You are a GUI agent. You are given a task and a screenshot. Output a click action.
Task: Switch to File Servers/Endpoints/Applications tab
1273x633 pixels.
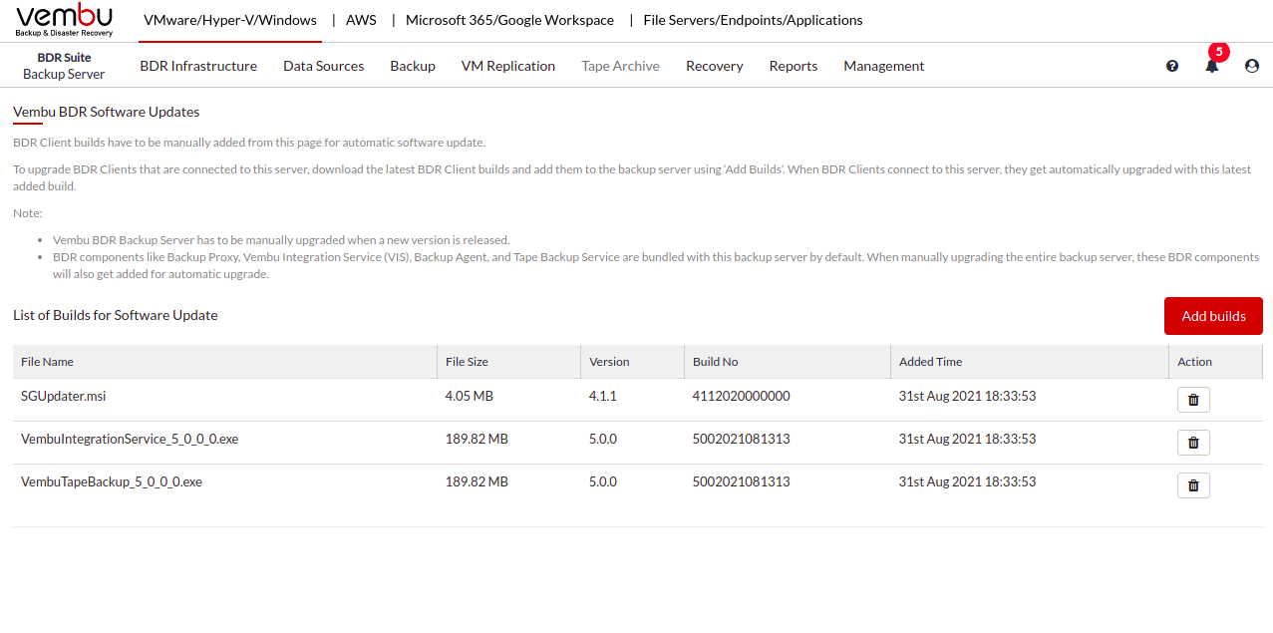point(753,20)
